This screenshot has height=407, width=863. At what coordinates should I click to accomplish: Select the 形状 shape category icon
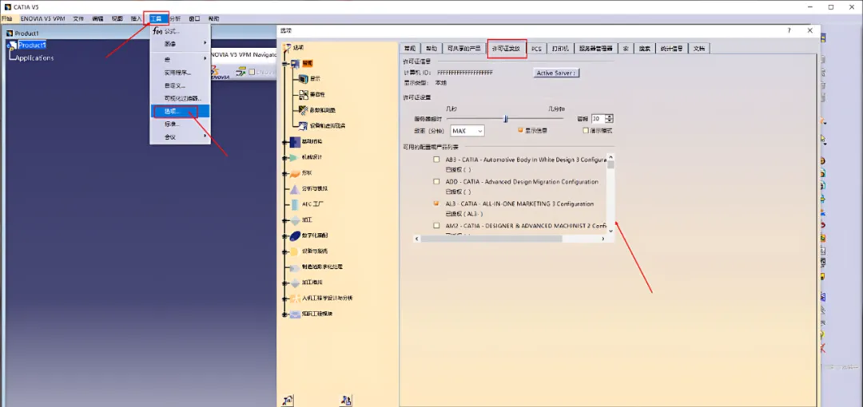[x=294, y=172]
